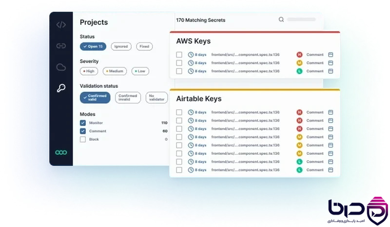Select the Fixed status filter

[144, 46]
